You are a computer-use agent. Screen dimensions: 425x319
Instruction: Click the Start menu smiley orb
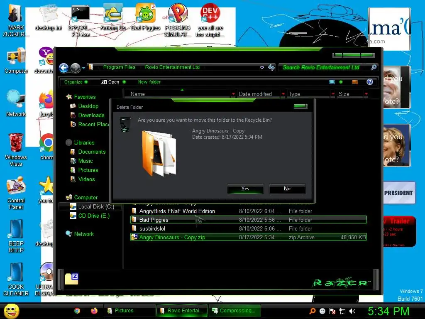coord(11,311)
